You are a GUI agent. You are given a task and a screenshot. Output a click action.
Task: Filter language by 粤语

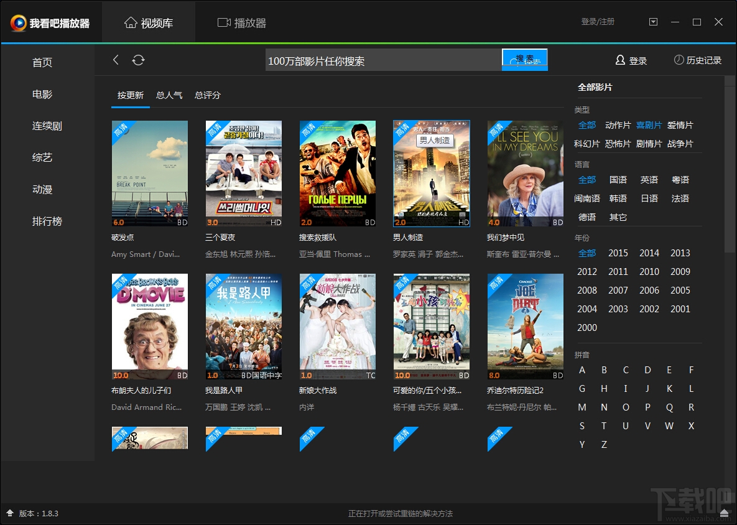point(680,180)
